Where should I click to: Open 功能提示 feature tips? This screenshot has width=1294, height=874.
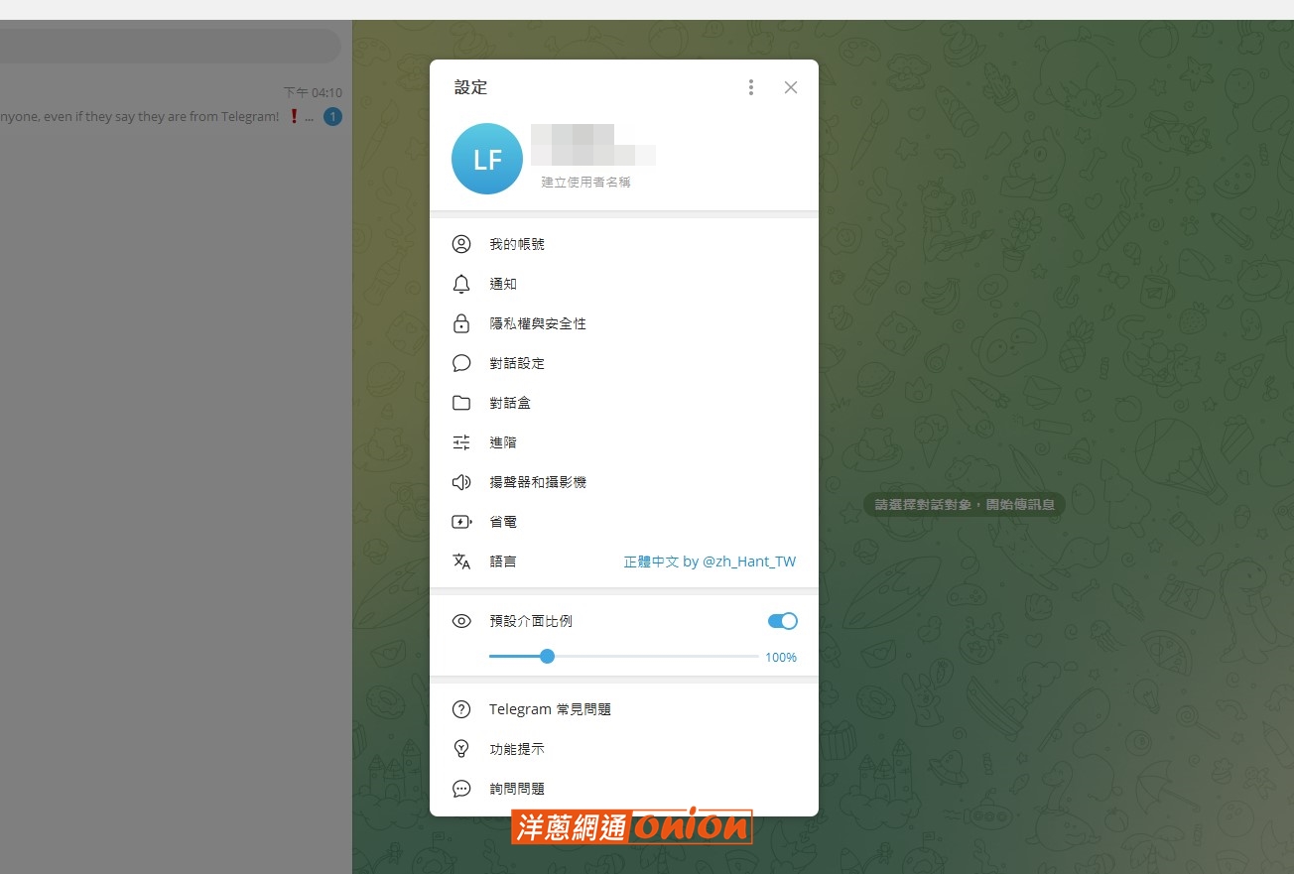coord(624,749)
